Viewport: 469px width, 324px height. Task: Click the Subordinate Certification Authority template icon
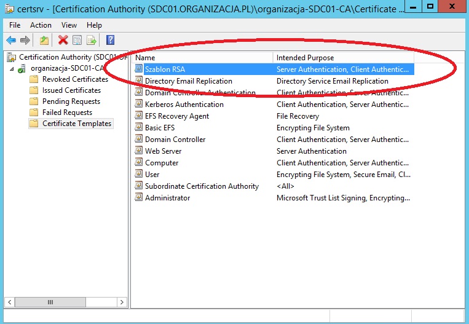click(x=138, y=186)
